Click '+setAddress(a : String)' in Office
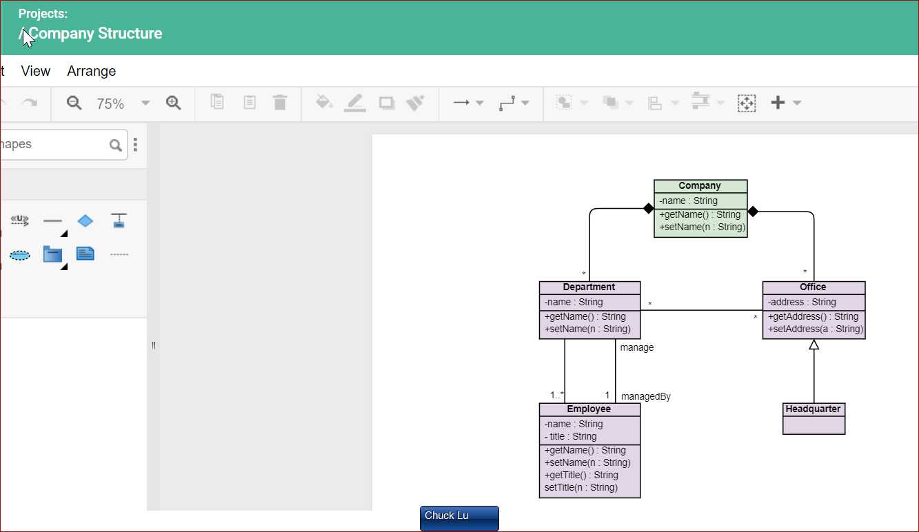This screenshot has height=532, width=919. pyautogui.click(x=816, y=329)
